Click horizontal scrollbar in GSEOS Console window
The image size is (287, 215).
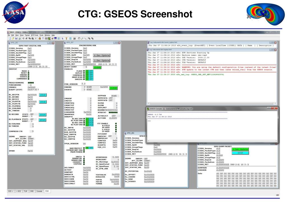[x=212, y=141]
